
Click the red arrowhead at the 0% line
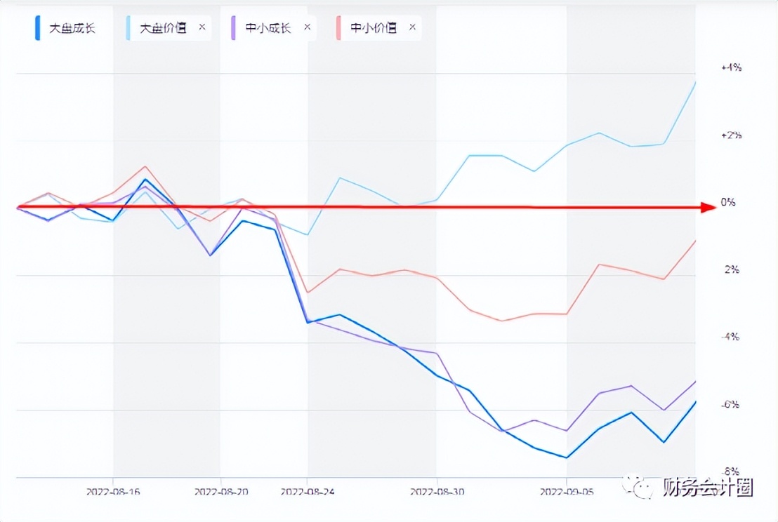707,207
